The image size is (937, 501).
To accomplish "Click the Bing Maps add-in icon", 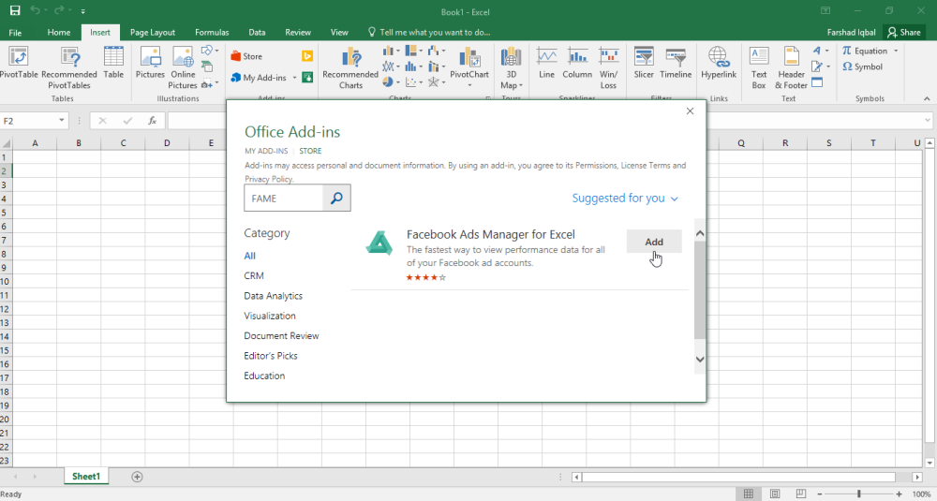I will [x=307, y=56].
